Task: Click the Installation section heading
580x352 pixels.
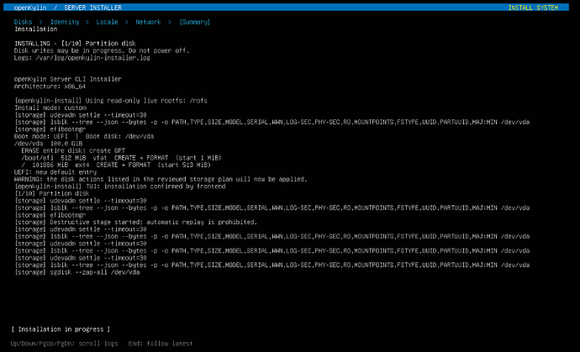Action: click(36, 29)
